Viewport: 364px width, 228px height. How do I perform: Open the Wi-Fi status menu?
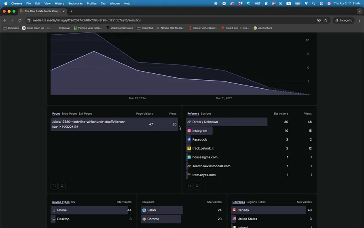click(306, 4)
